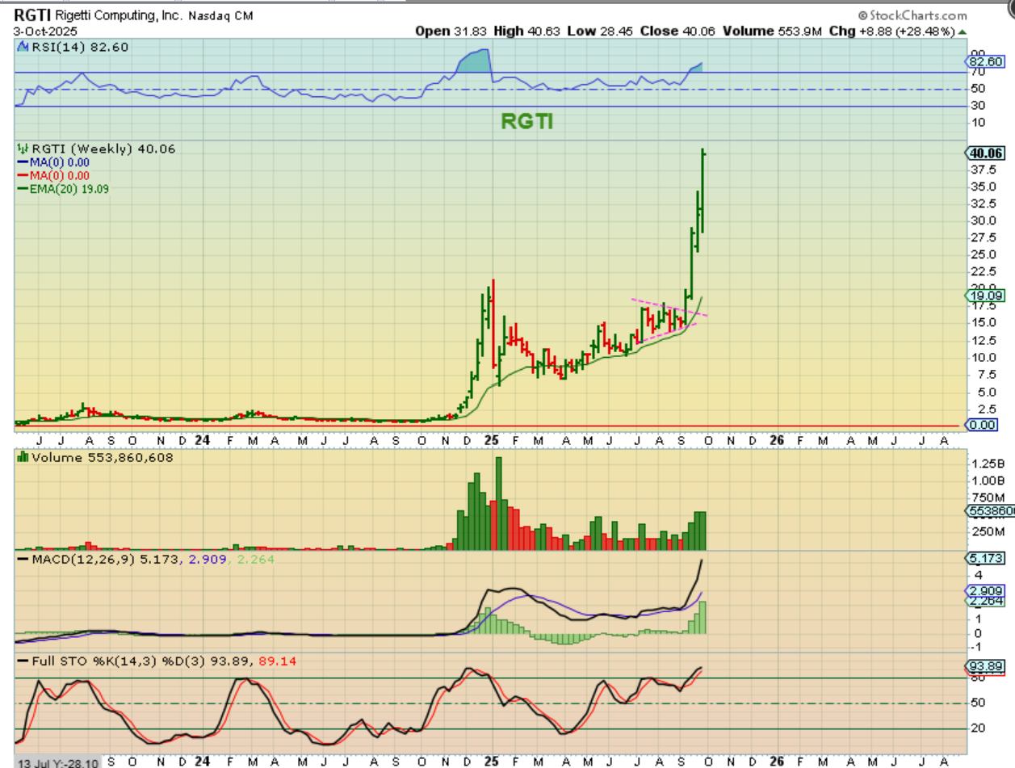The width and height of the screenshot is (1015, 768).
Task: Click the 93.89 stochastic value tag
Action: 985,666
